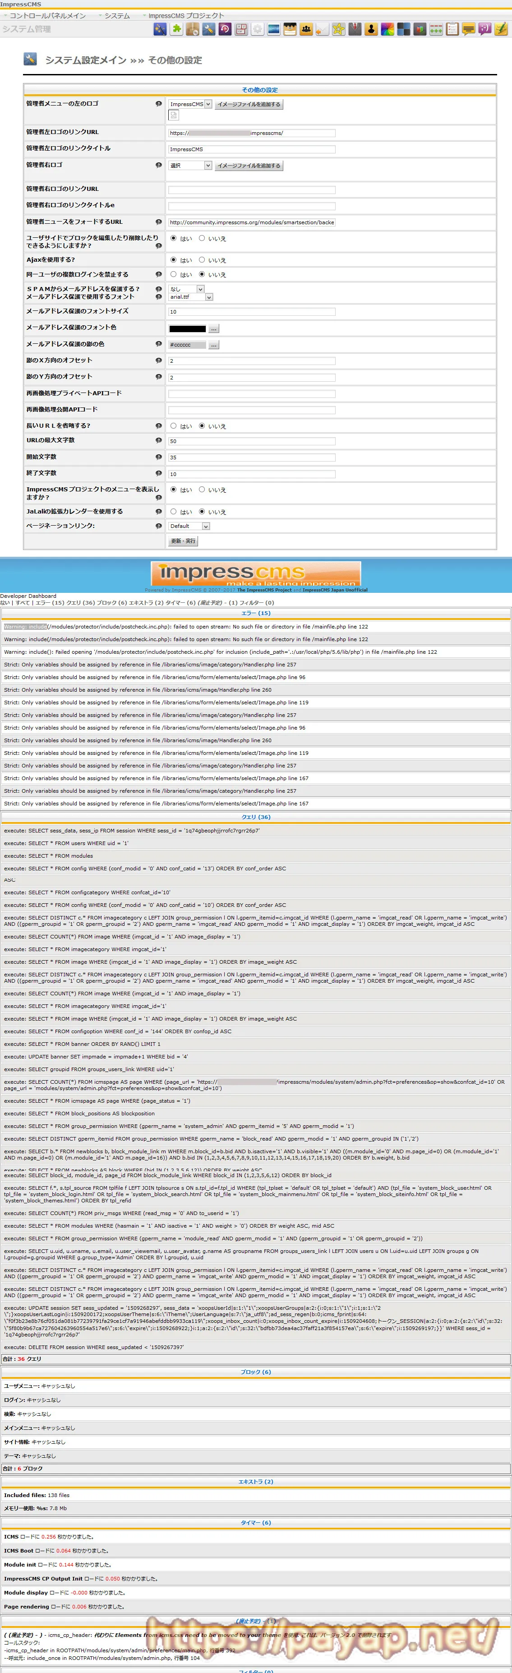
Task: Click イメージファイルを追加する for 管理者右ロゴ
Action: pos(249,166)
